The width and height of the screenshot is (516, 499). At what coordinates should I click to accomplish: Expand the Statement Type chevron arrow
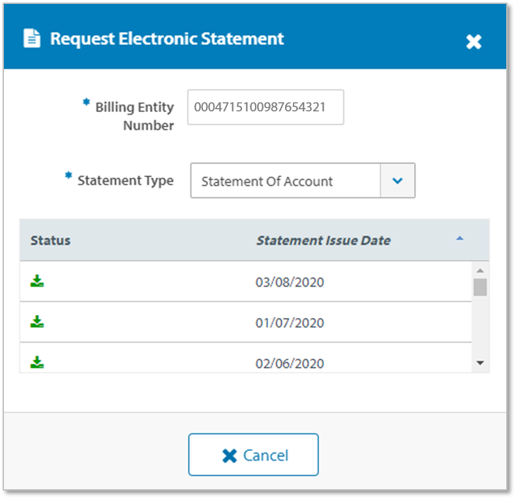pyautogui.click(x=397, y=181)
